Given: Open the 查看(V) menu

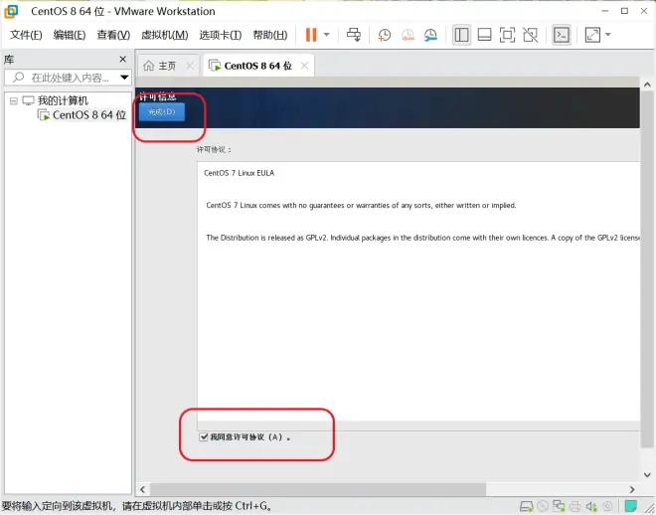Looking at the screenshot, I should click(x=113, y=35).
